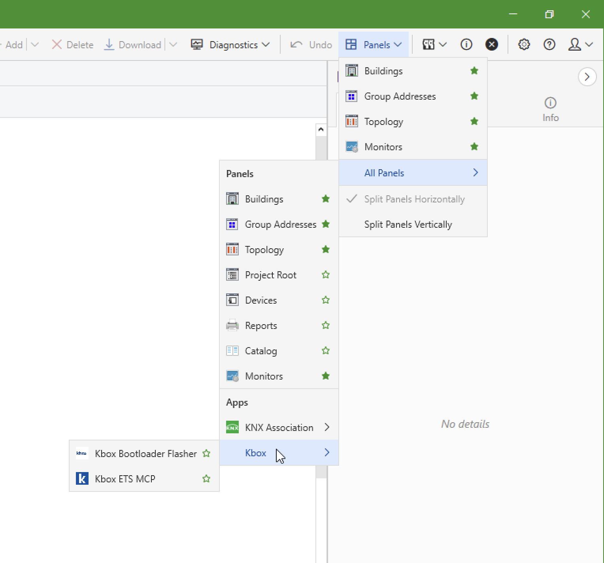Screen dimensions: 604x563
Task: Open the settings gear icon
Action: pos(524,44)
